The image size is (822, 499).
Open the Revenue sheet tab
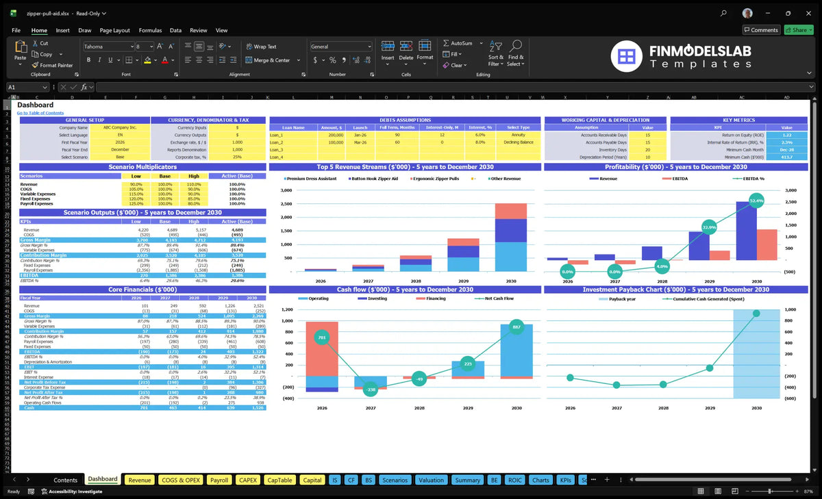click(140, 480)
